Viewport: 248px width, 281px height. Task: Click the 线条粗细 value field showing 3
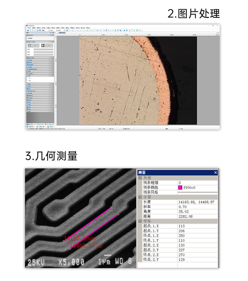click(197, 183)
